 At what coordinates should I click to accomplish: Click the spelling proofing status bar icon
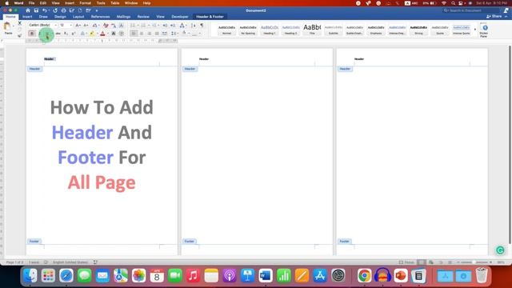(x=46, y=262)
